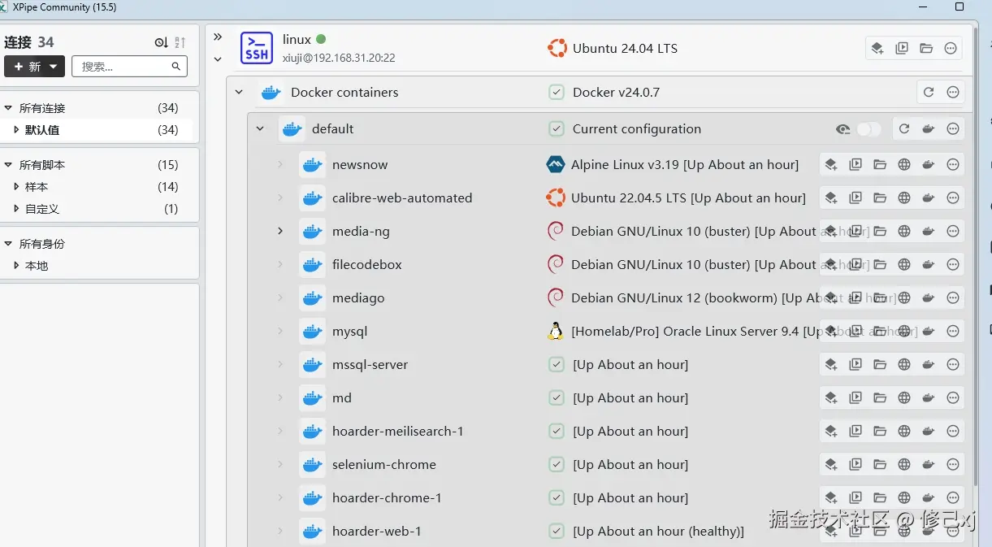The width and height of the screenshot is (992, 547).
Task: Collapse the default docker context
Action: click(260, 129)
